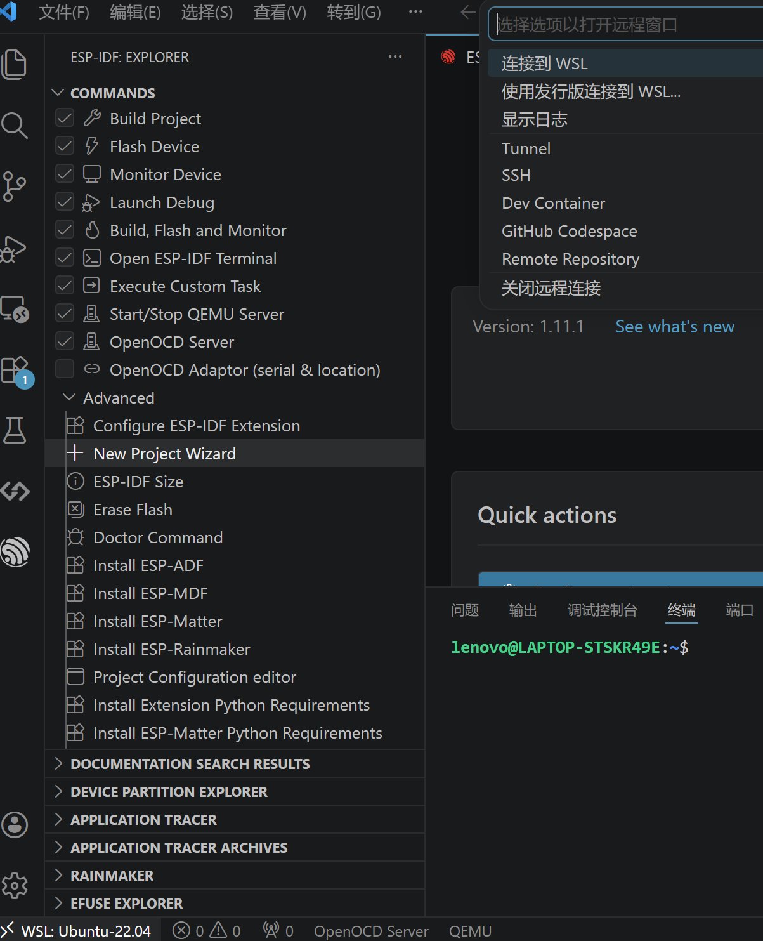Open the Search view icon
The width and height of the screenshot is (763, 941).
point(15,126)
